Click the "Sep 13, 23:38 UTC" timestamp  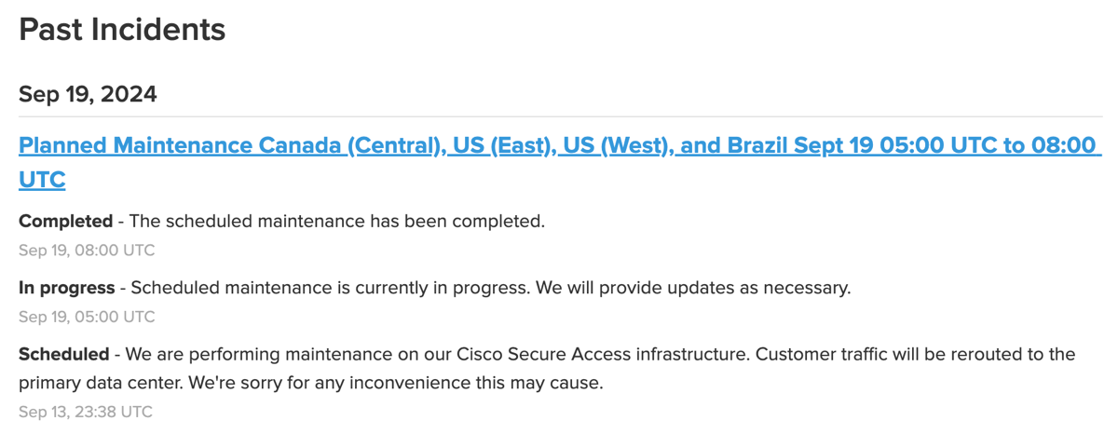click(86, 412)
